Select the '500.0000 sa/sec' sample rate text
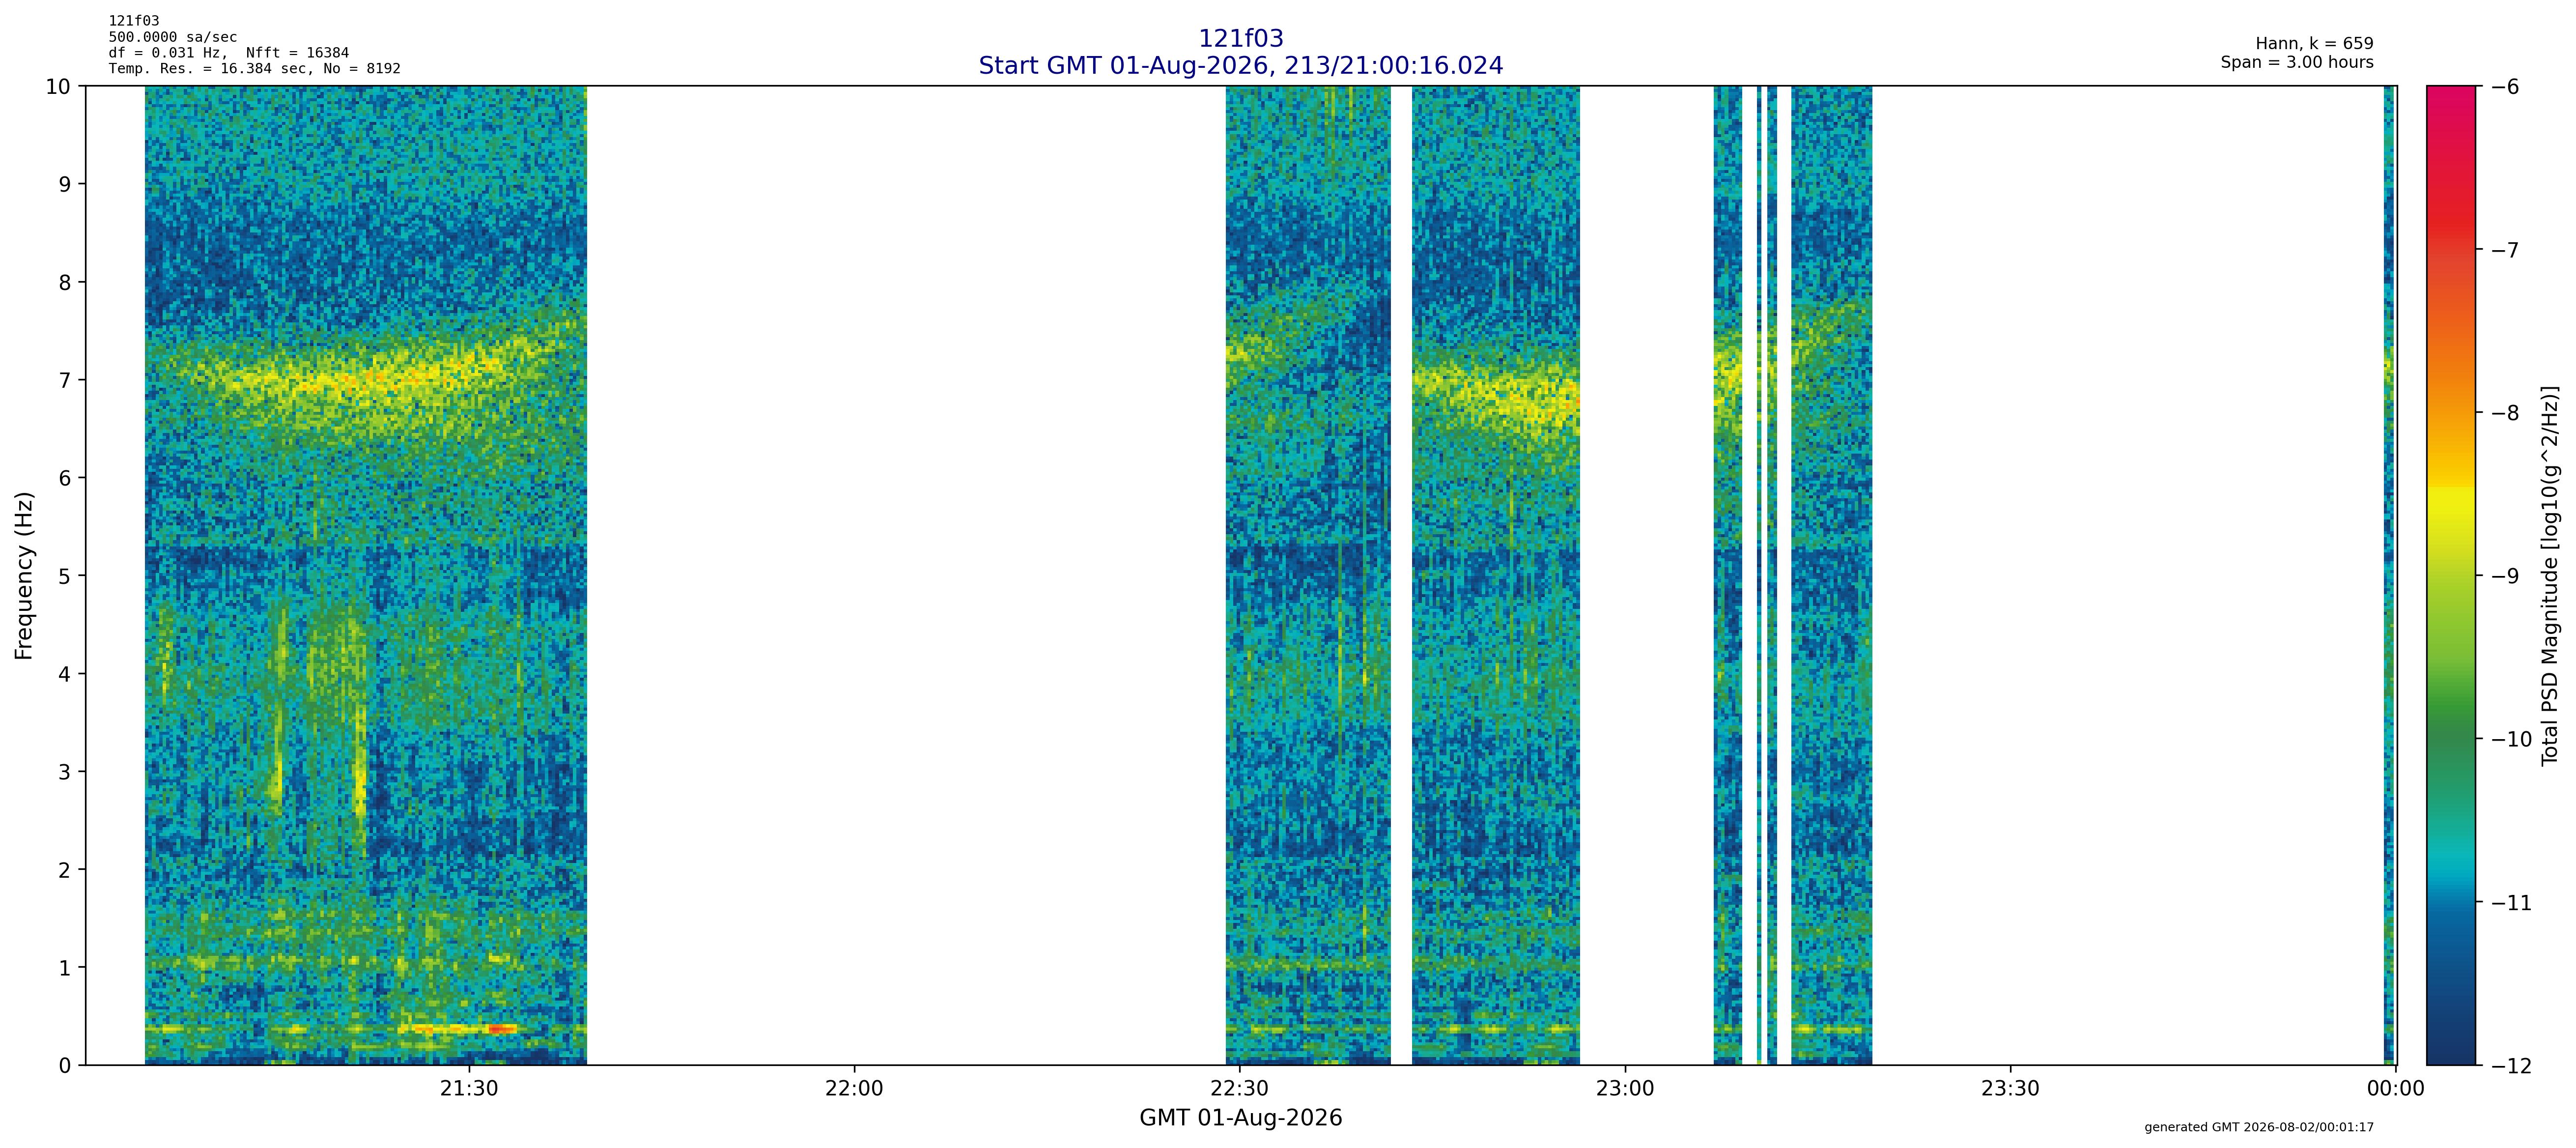The height and width of the screenshot is (1148, 2576). 173,37
